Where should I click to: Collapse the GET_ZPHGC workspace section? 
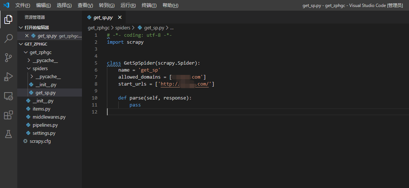pyautogui.click(x=21, y=44)
